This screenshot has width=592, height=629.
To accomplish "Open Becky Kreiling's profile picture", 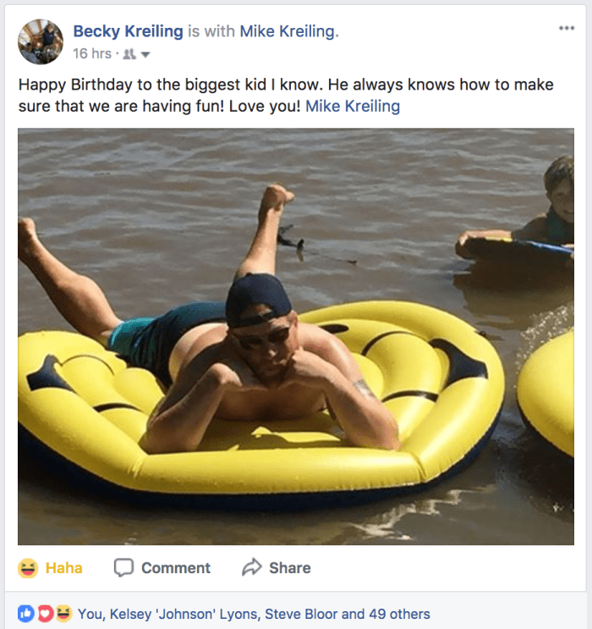I will tap(41, 41).
